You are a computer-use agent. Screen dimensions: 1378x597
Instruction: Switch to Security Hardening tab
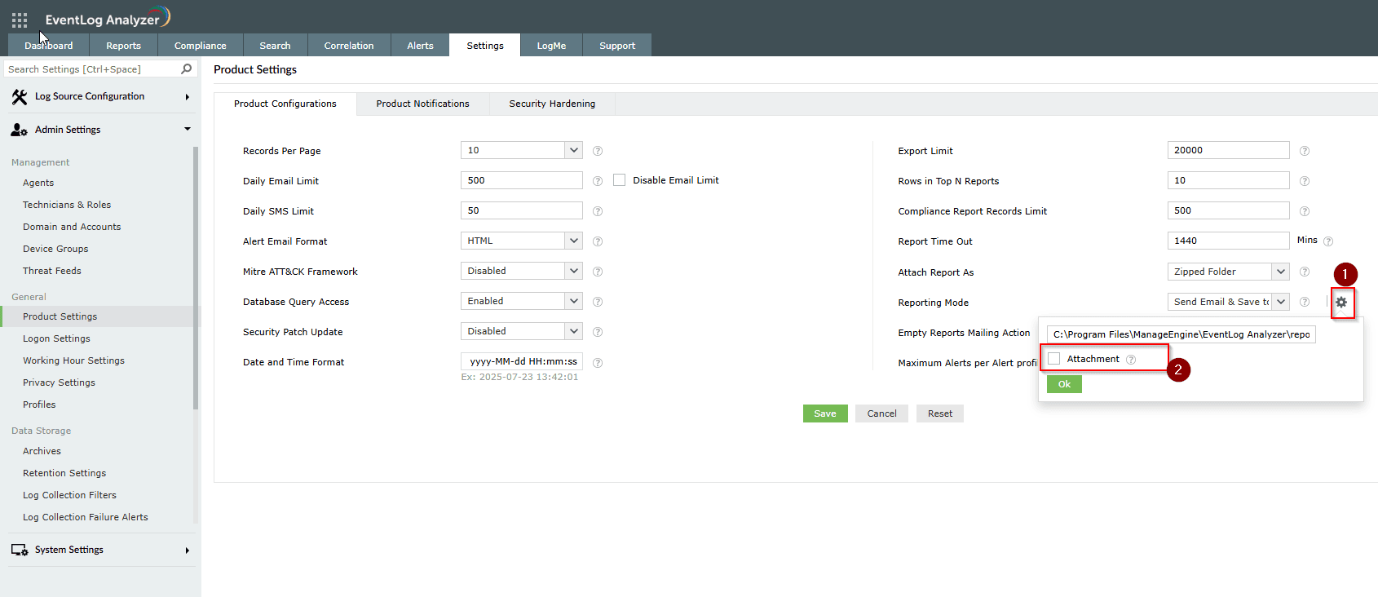552,104
